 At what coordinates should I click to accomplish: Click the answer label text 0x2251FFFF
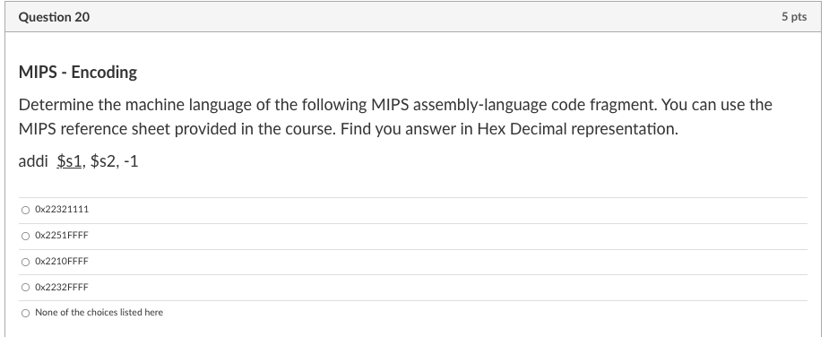pos(62,236)
